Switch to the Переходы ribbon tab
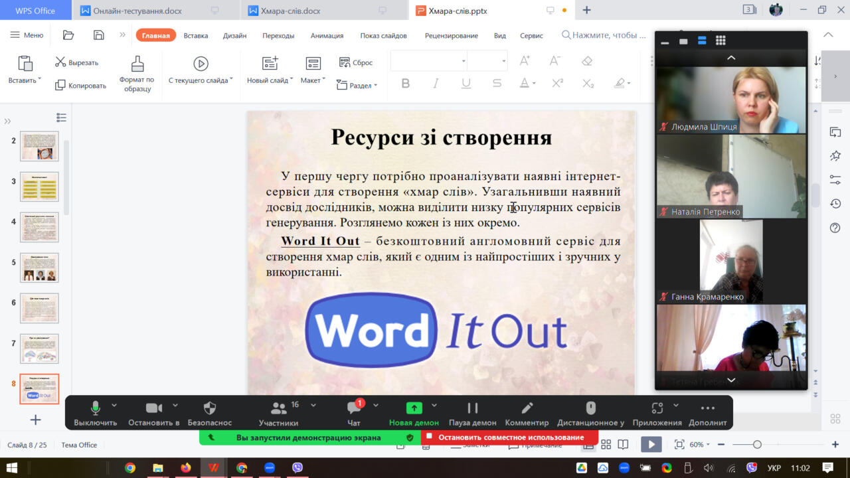Viewport: 850px width, 478px height. click(x=278, y=36)
